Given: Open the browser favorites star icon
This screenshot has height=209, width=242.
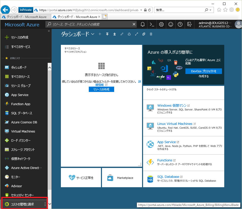Looking at the screenshot, I should coord(225,10).
